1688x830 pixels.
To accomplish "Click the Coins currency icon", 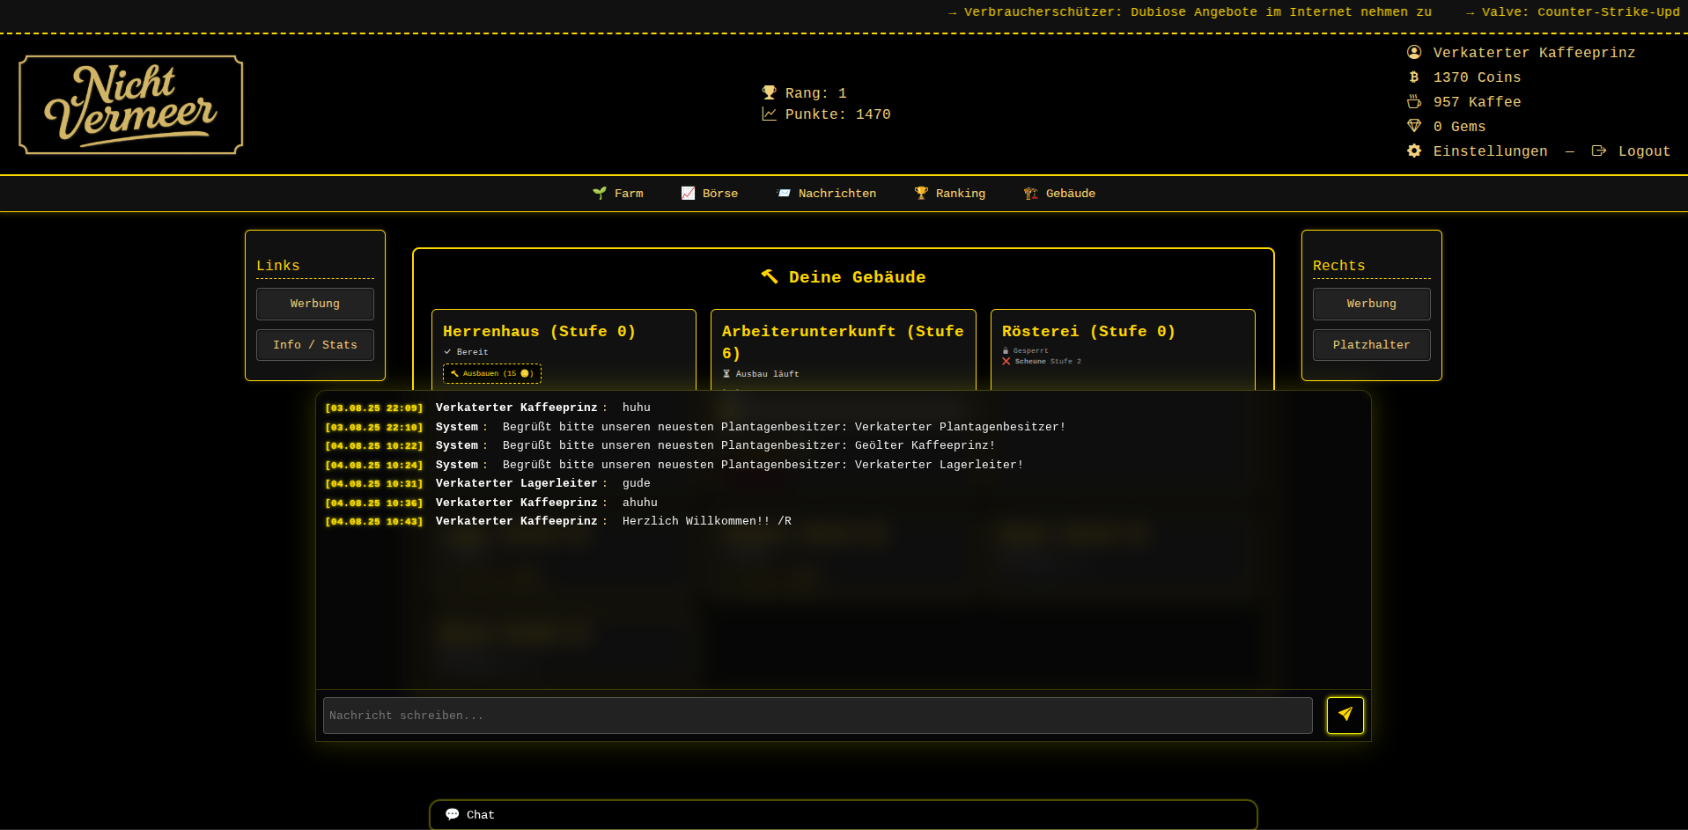I will click(x=1414, y=77).
